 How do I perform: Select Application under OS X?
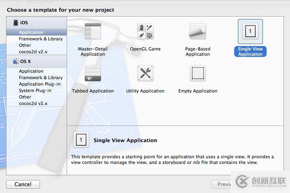coord(36,71)
